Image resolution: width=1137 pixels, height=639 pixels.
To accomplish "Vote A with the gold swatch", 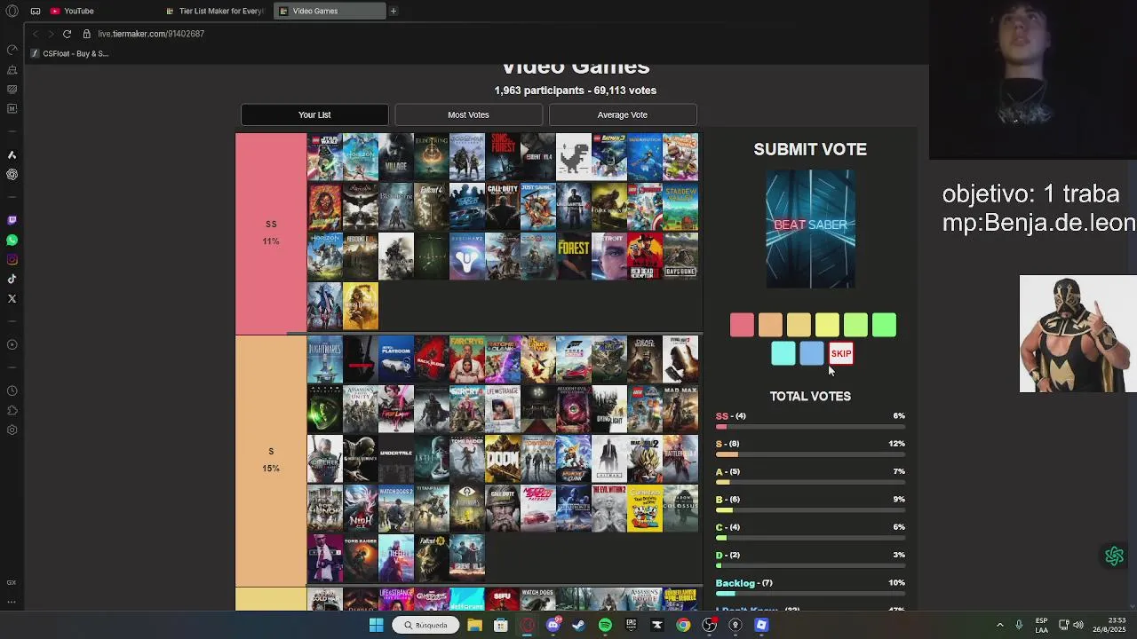I will pyautogui.click(x=799, y=325).
